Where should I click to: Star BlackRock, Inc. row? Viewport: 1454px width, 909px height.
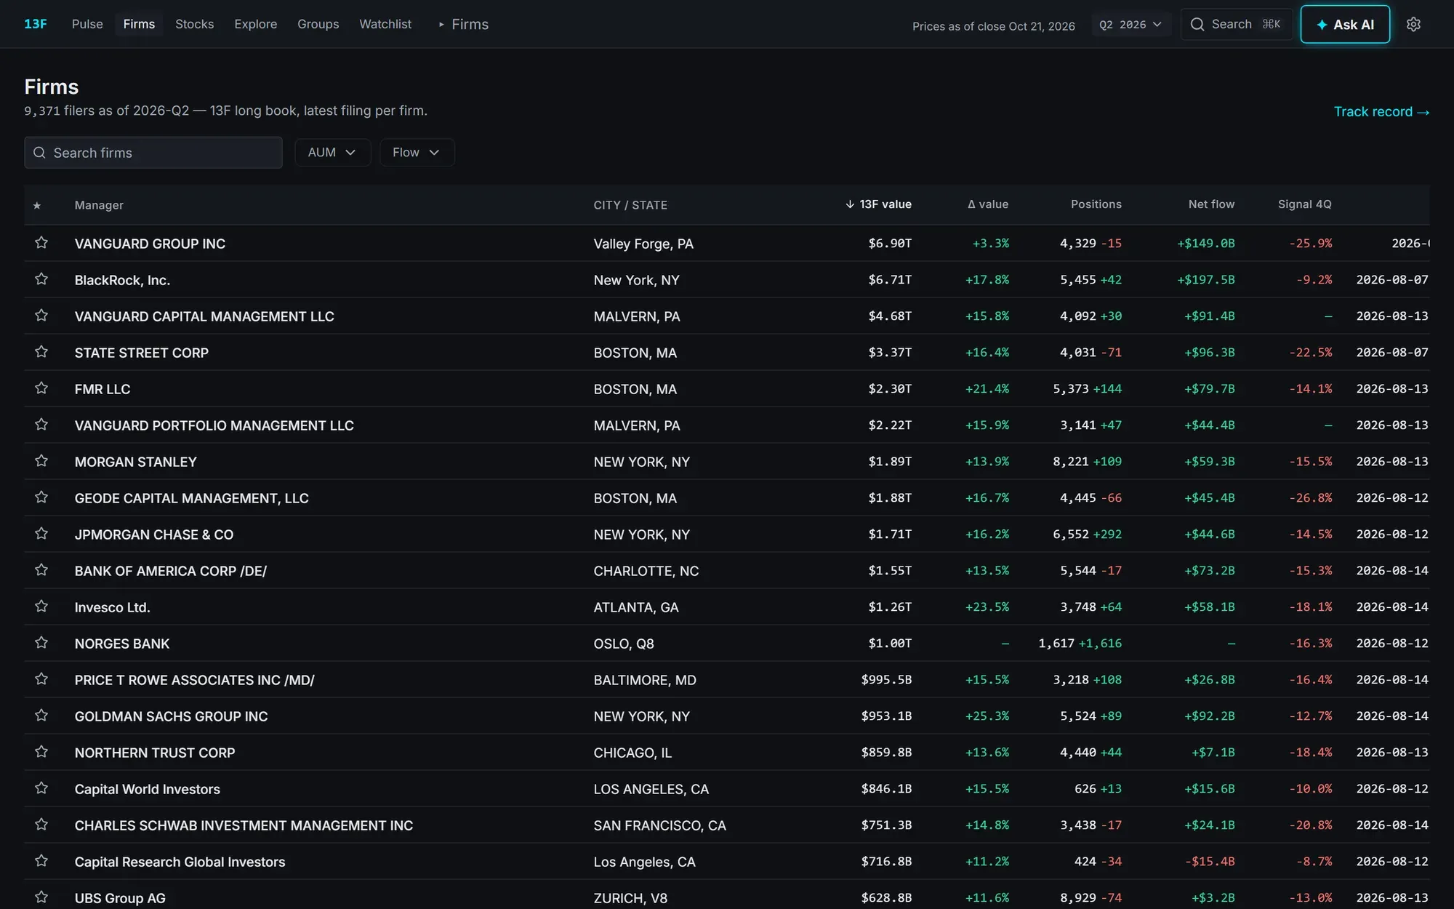pyautogui.click(x=41, y=279)
